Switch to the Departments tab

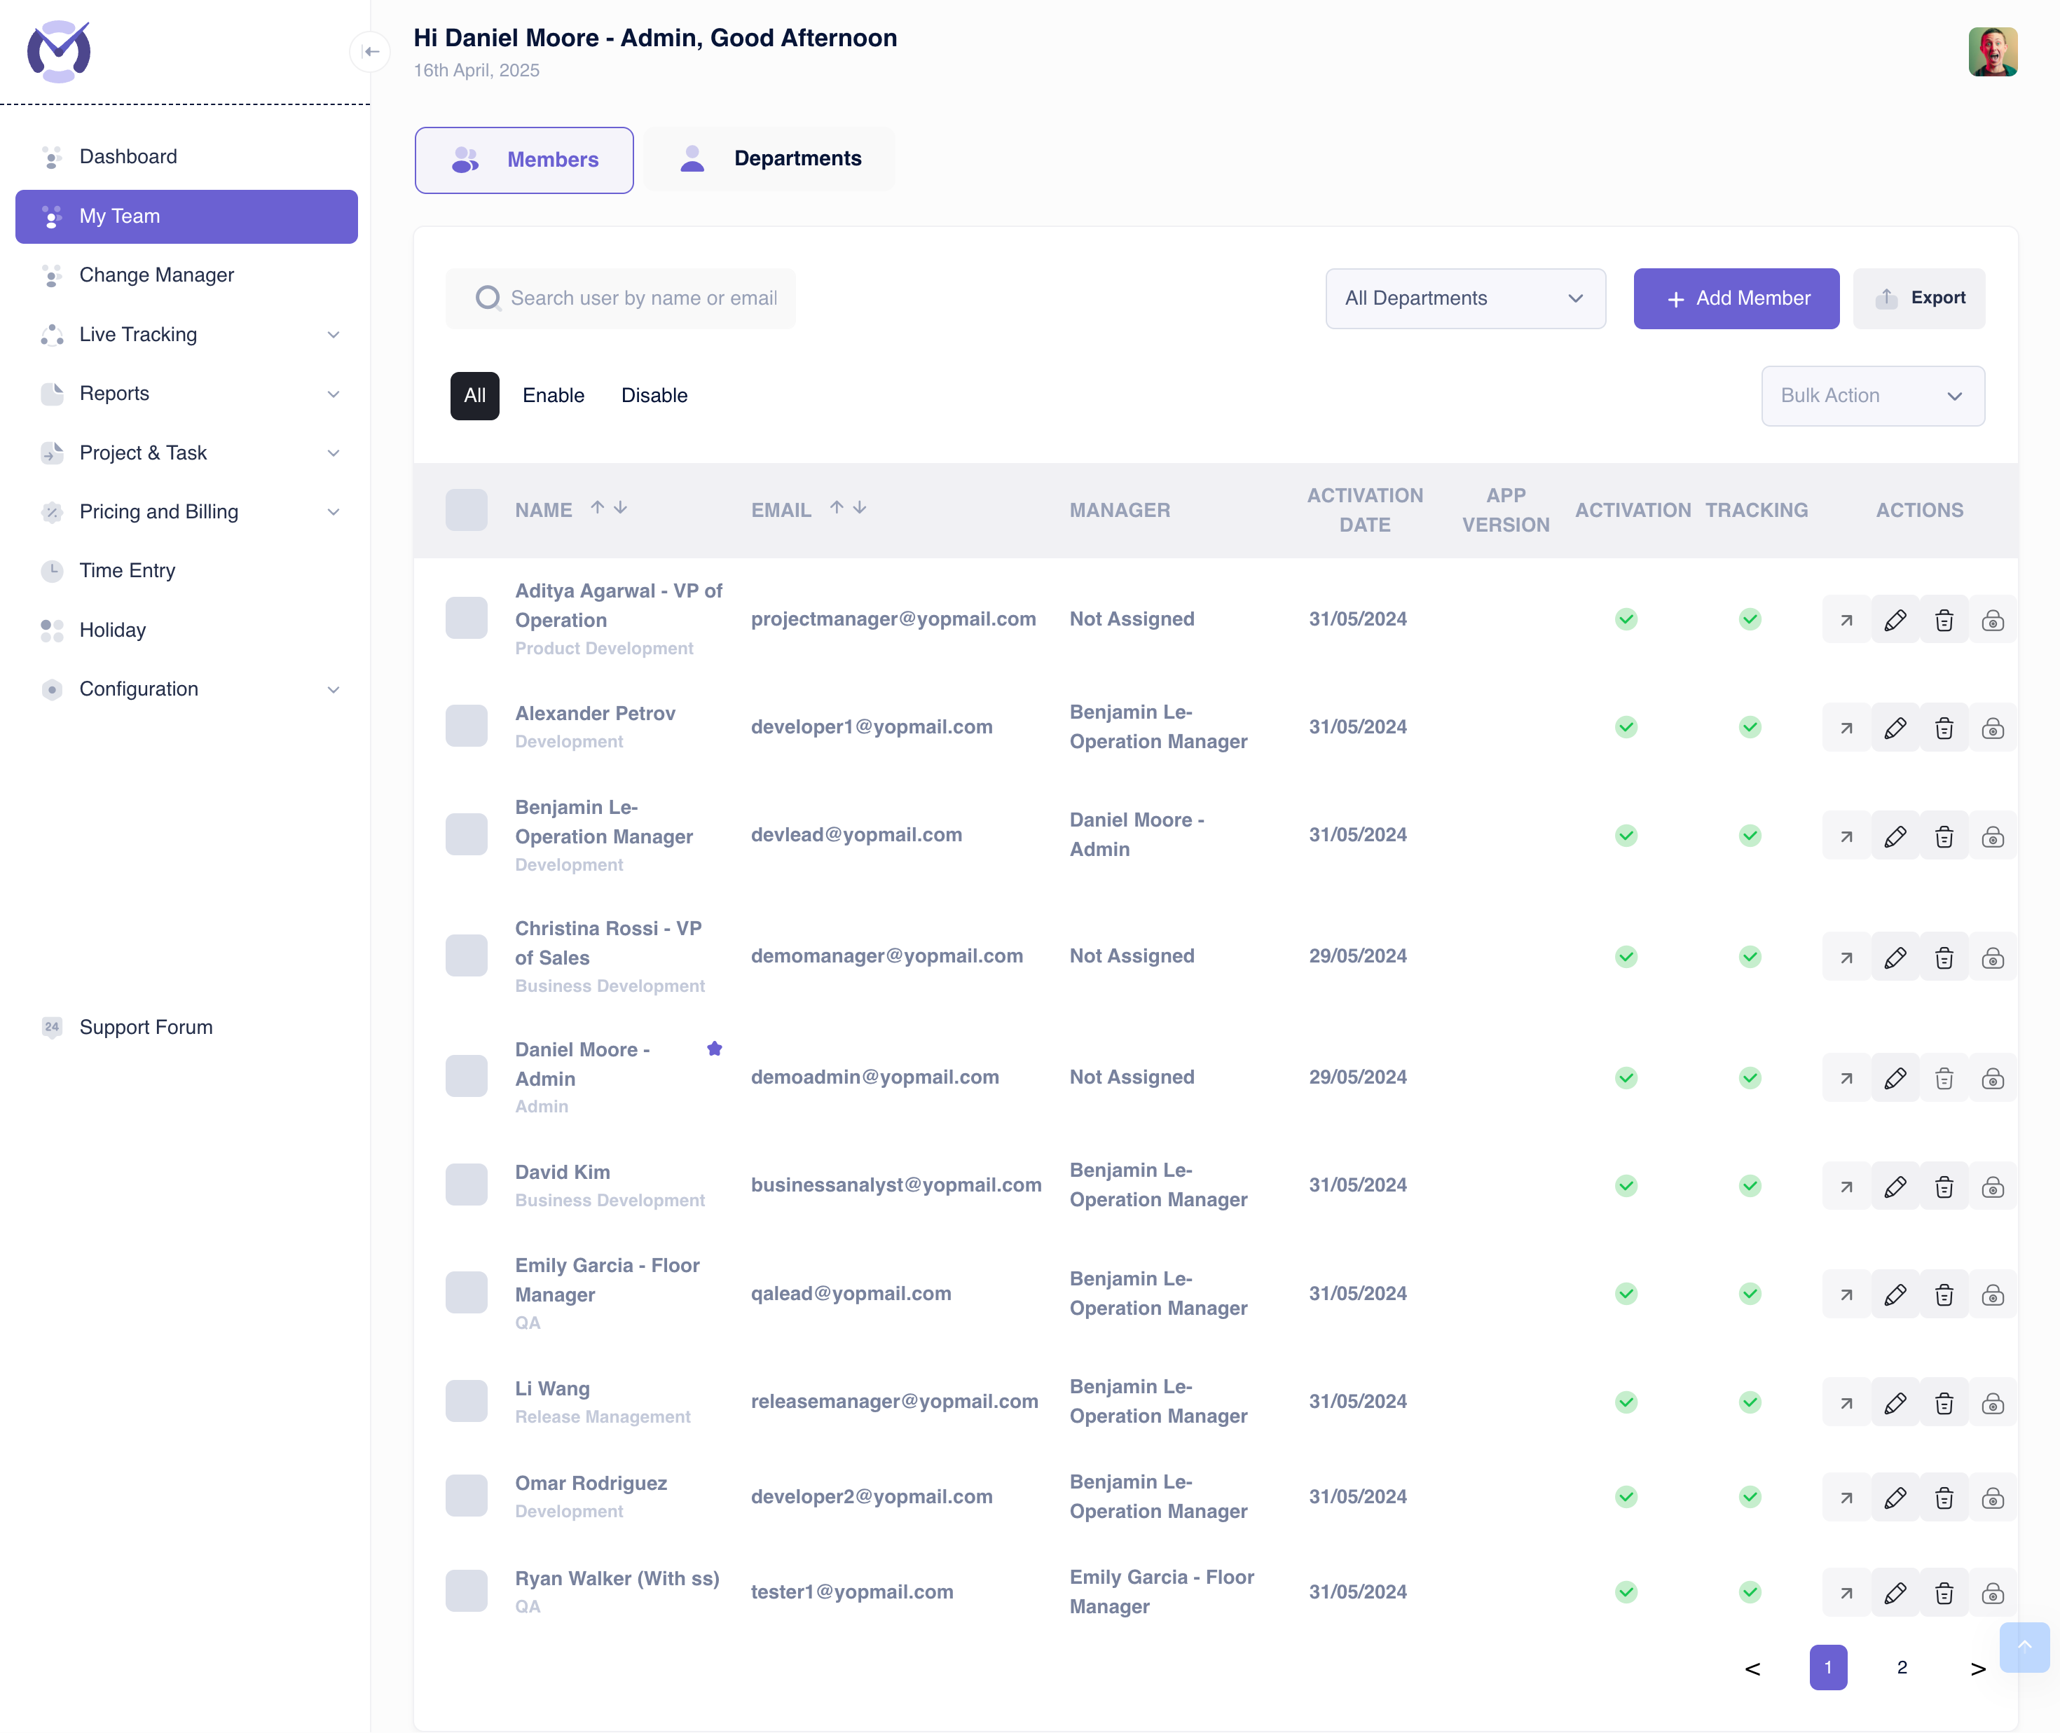[x=769, y=158]
